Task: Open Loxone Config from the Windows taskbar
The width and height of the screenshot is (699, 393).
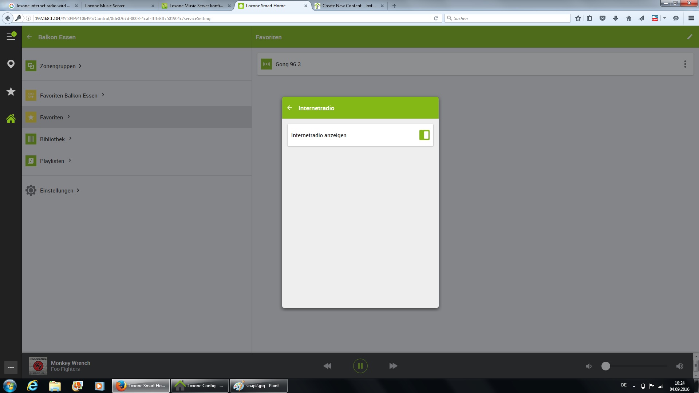Action: (x=200, y=386)
